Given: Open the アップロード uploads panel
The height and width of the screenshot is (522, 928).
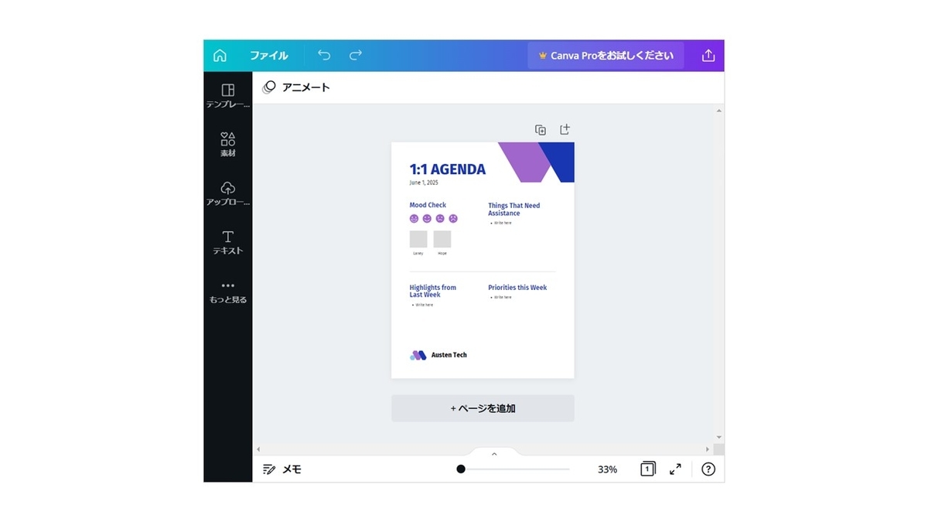Looking at the screenshot, I should pyautogui.click(x=228, y=193).
